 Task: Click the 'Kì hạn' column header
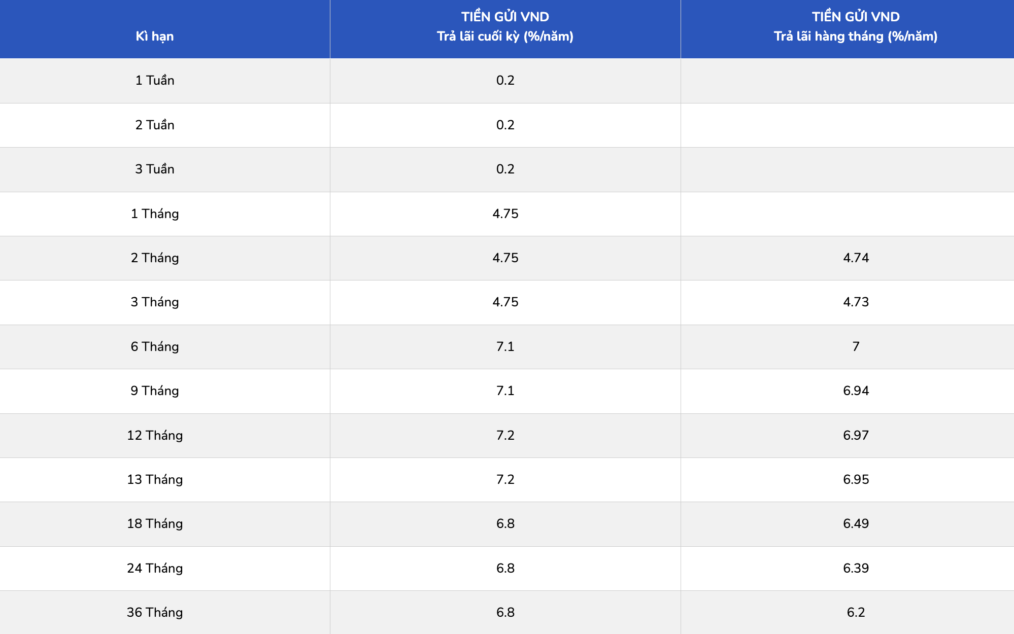(155, 36)
